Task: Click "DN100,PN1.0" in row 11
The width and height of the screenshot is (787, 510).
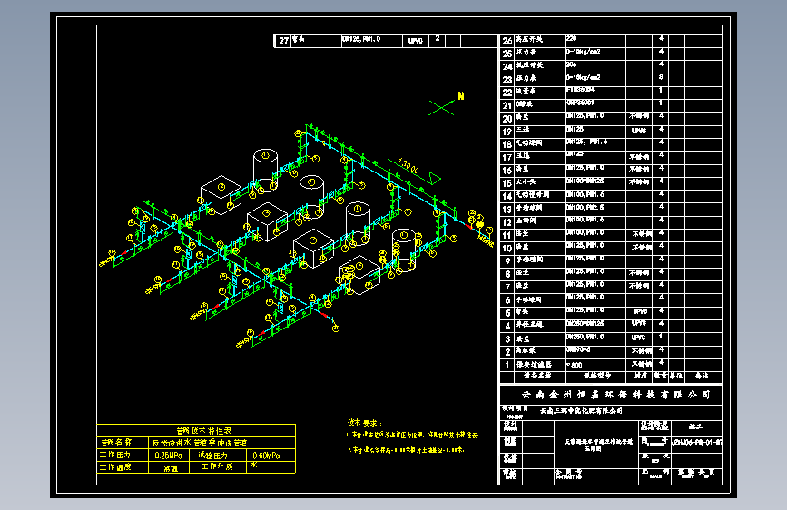Action: coord(585,233)
